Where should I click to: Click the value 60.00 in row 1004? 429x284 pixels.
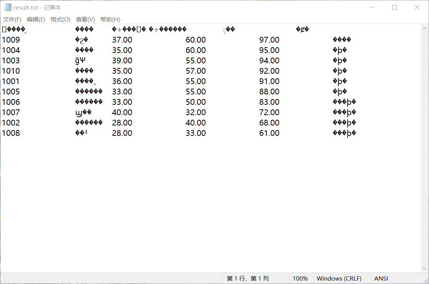196,50
